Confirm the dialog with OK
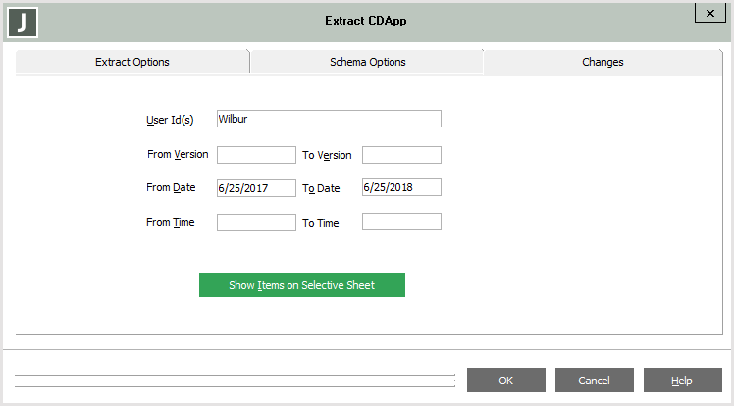 pos(505,381)
